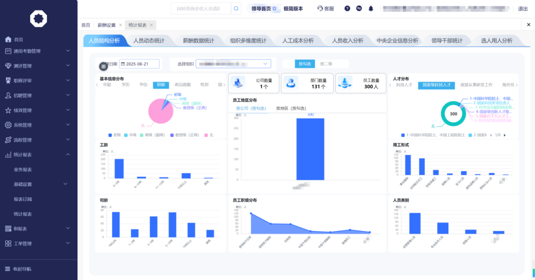Collapse the 统计报表 sidebar menu

[68, 155]
